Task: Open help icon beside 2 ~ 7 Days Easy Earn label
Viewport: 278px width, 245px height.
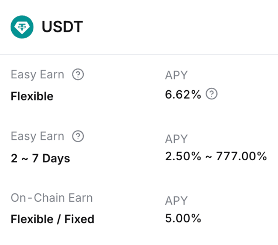Action: coord(78,136)
